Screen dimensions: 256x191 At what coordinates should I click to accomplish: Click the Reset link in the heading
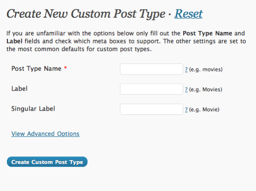pos(189,14)
